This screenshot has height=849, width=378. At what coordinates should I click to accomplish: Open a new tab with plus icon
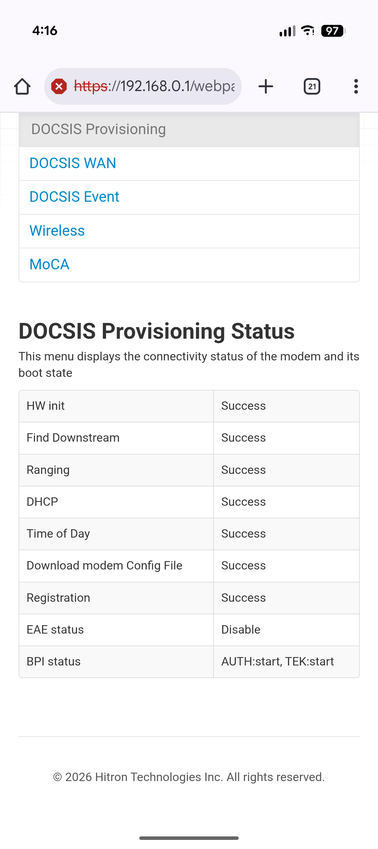pos(266,87)
